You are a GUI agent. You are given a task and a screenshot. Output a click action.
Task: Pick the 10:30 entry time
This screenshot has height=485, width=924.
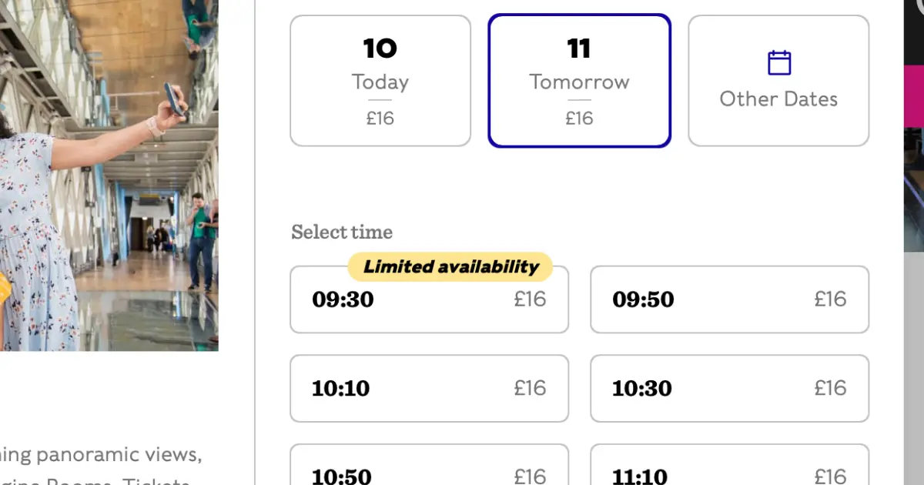pos(729,389)
